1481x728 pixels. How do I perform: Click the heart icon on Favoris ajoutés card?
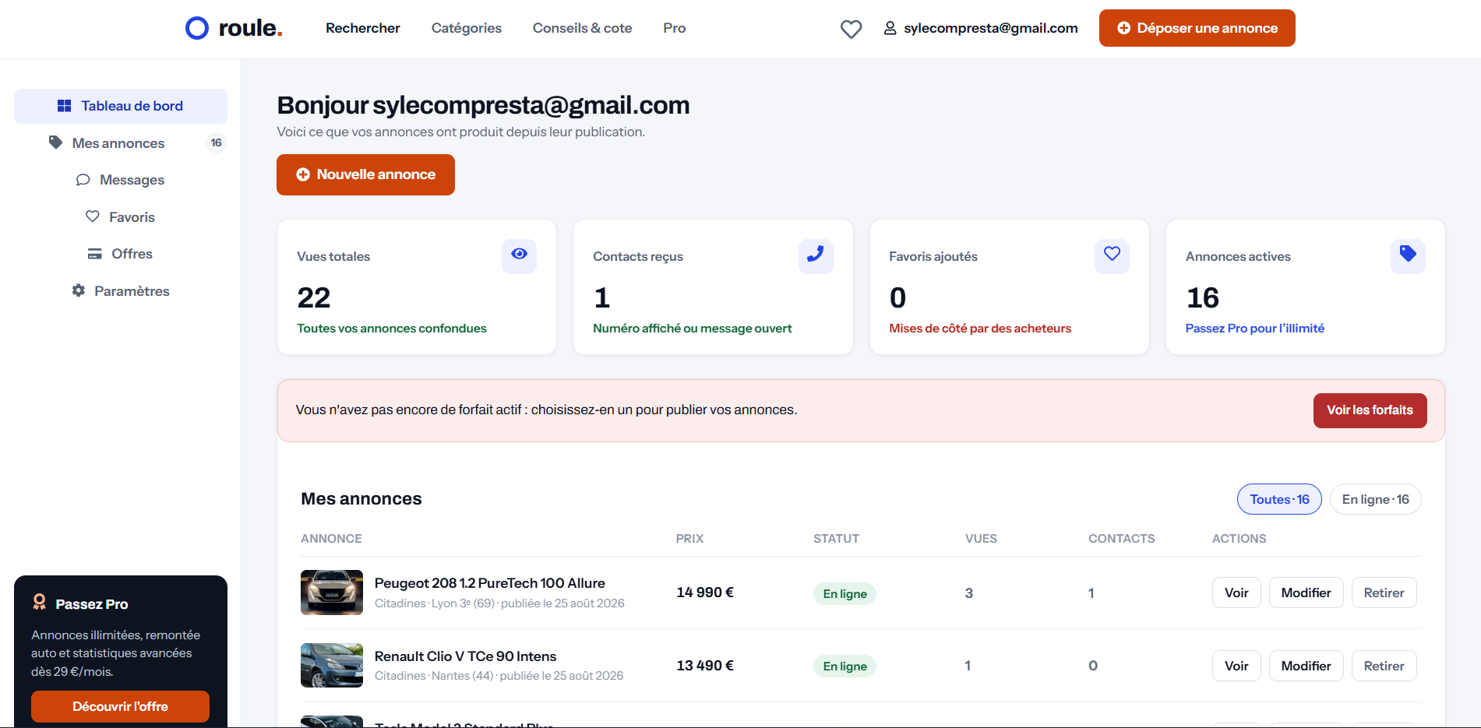tap(1112, 254)
